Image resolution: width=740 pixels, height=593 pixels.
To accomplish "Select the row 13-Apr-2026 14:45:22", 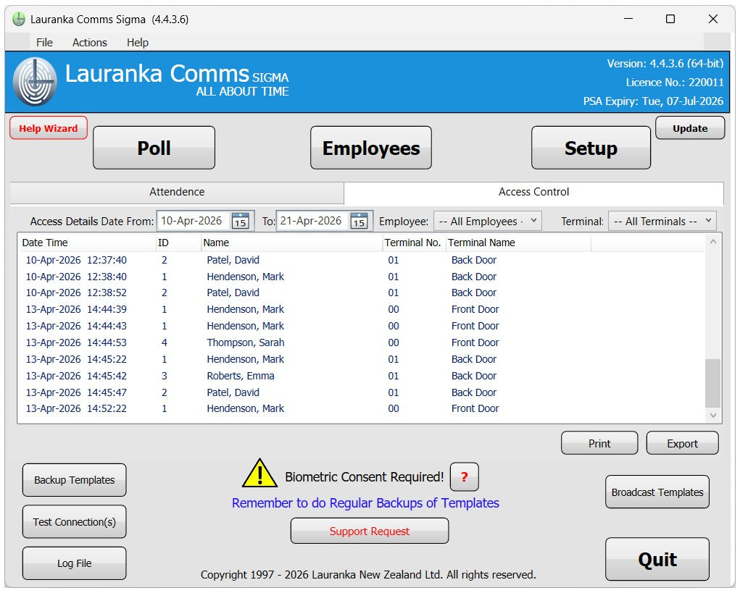I will 361,359.
